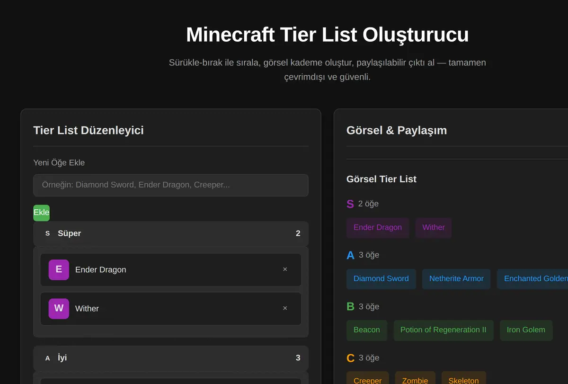Screen dimensions: 568x384
Task: Click the purple S tier letter
Action: click(350, 204)
